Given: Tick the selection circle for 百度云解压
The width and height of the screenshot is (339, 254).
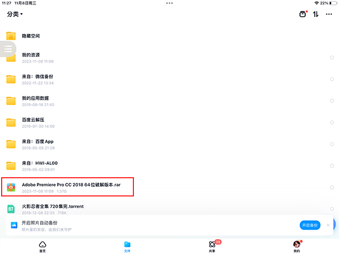Looking at the screenshot, I should click(332, 122).
